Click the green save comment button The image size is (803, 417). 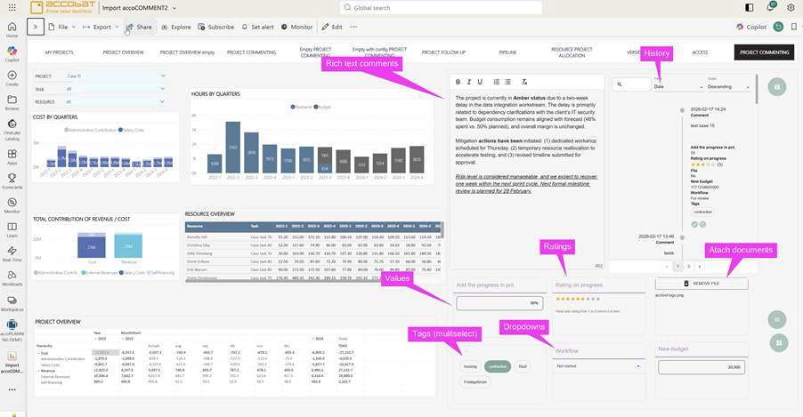(777, 87)
